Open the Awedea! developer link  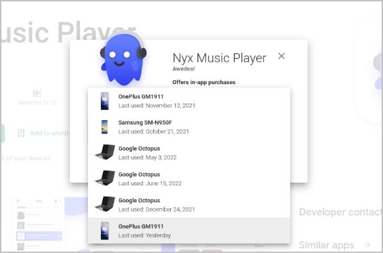tap(183, 69)
